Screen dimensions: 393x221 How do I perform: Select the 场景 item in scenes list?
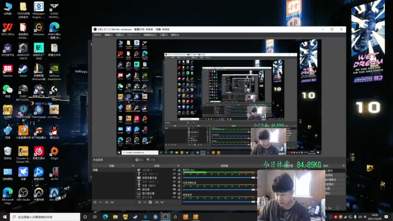click(114, 170)
